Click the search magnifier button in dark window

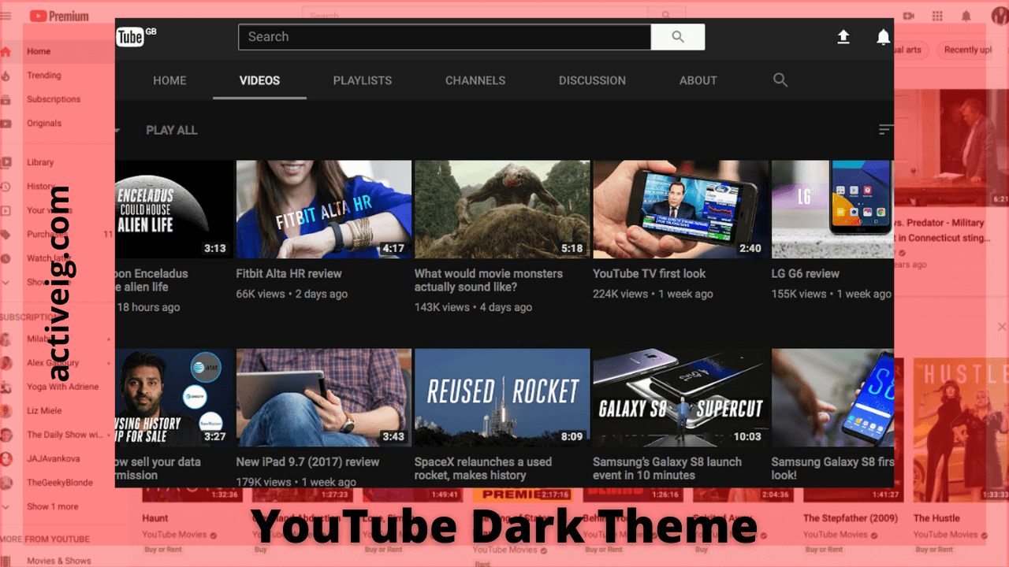(678, 37)
